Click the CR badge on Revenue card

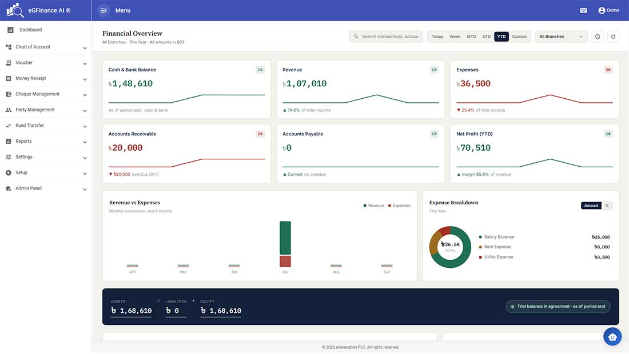pyautogui.click(x=434, y=70)
